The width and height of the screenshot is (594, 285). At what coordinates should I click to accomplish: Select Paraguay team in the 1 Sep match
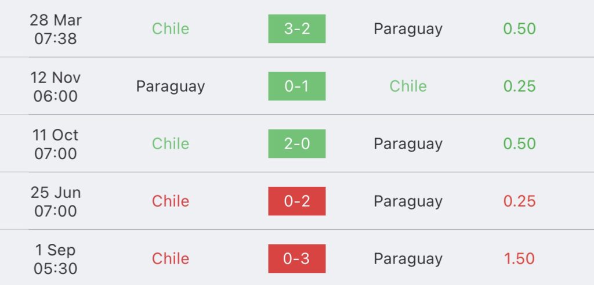408,259
